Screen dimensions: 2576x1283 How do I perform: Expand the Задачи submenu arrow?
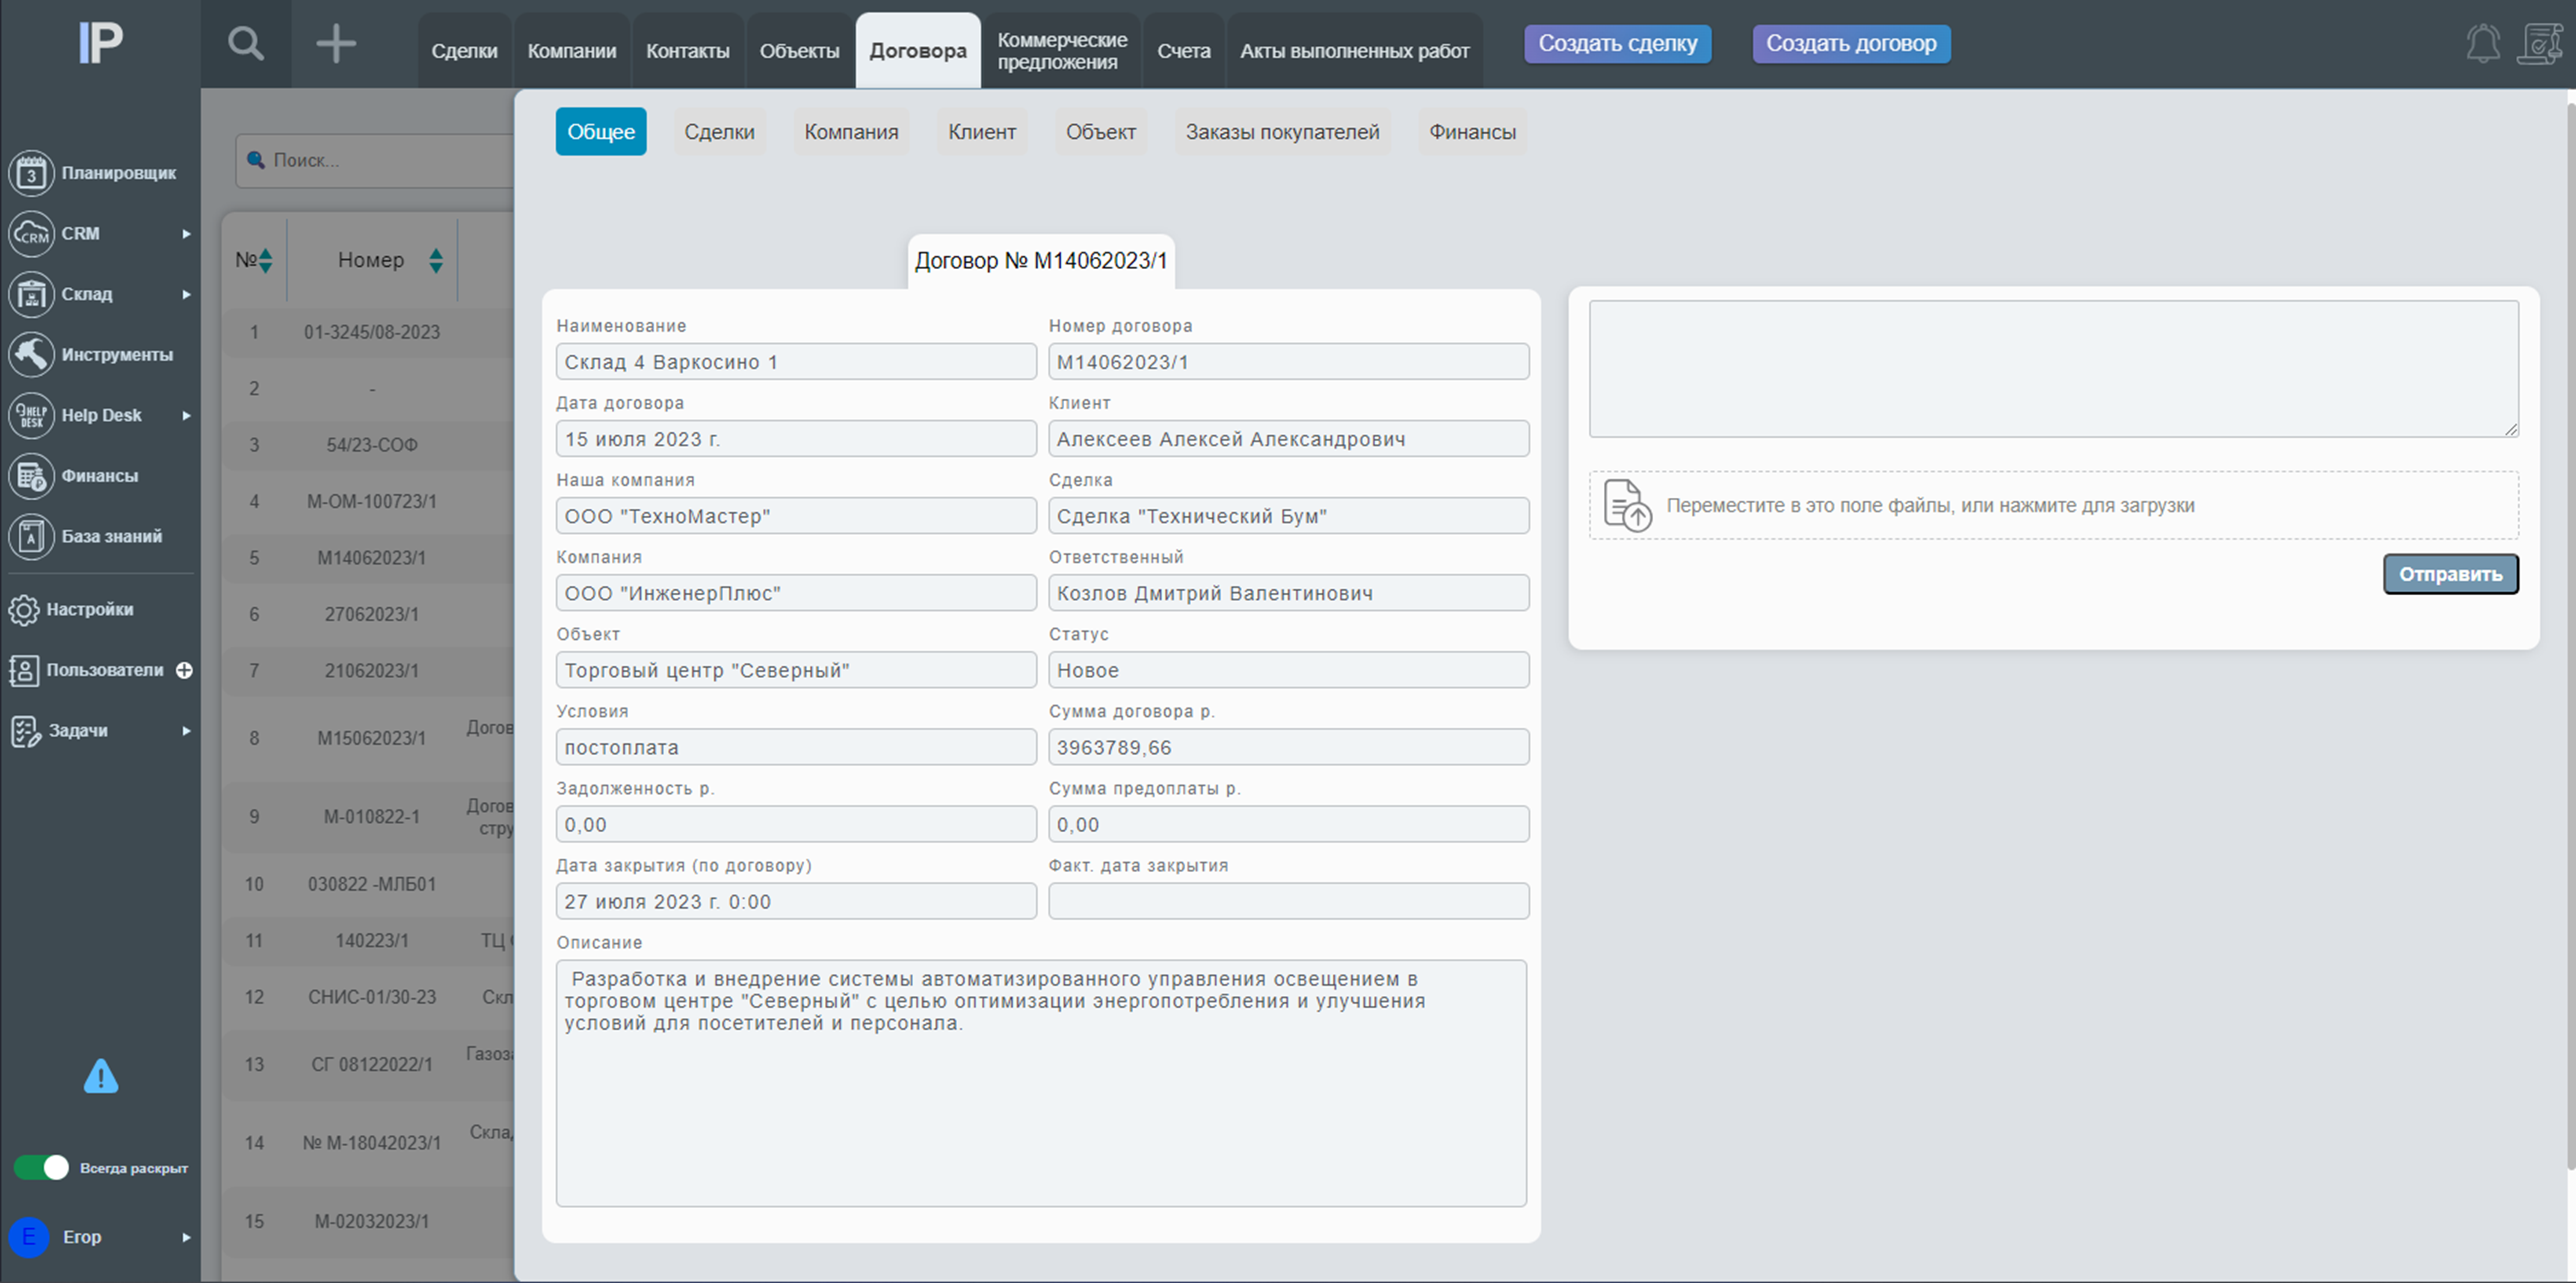pyautogui.click(x=186, y=731)
